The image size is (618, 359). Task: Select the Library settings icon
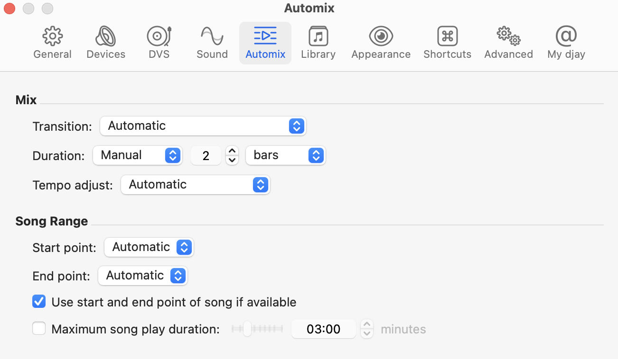[318, 42]
